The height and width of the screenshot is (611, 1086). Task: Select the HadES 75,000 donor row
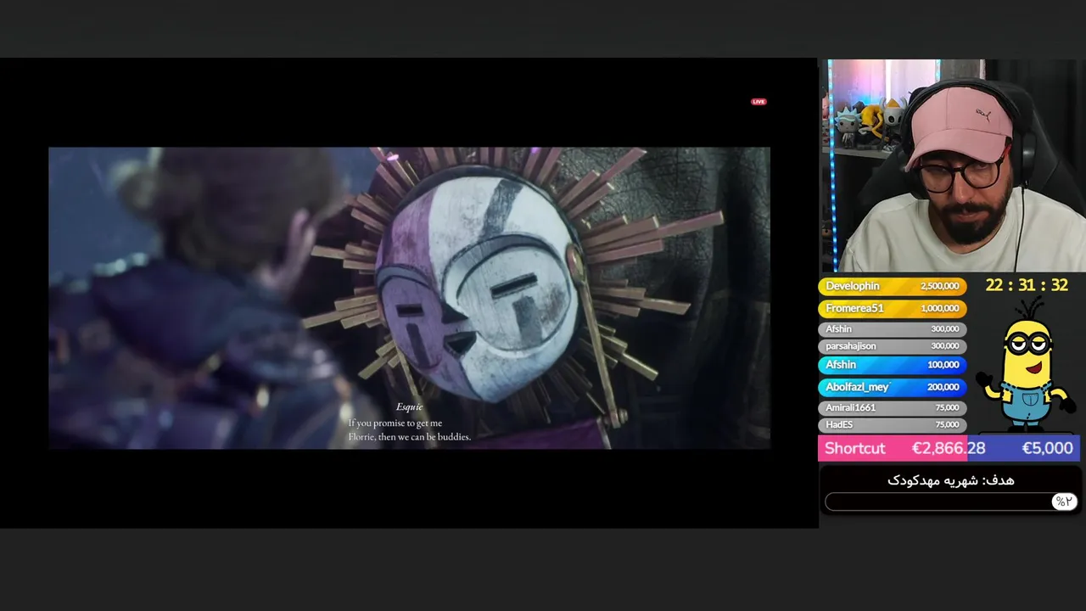pyautogui.click(x=892, y=424)
